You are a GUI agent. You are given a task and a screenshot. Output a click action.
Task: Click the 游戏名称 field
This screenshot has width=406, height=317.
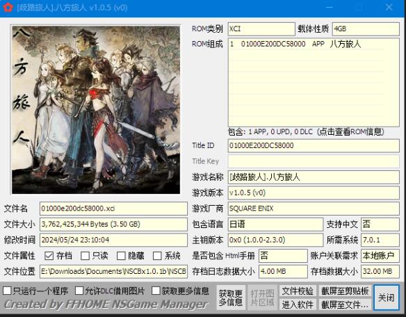point(314,177)
